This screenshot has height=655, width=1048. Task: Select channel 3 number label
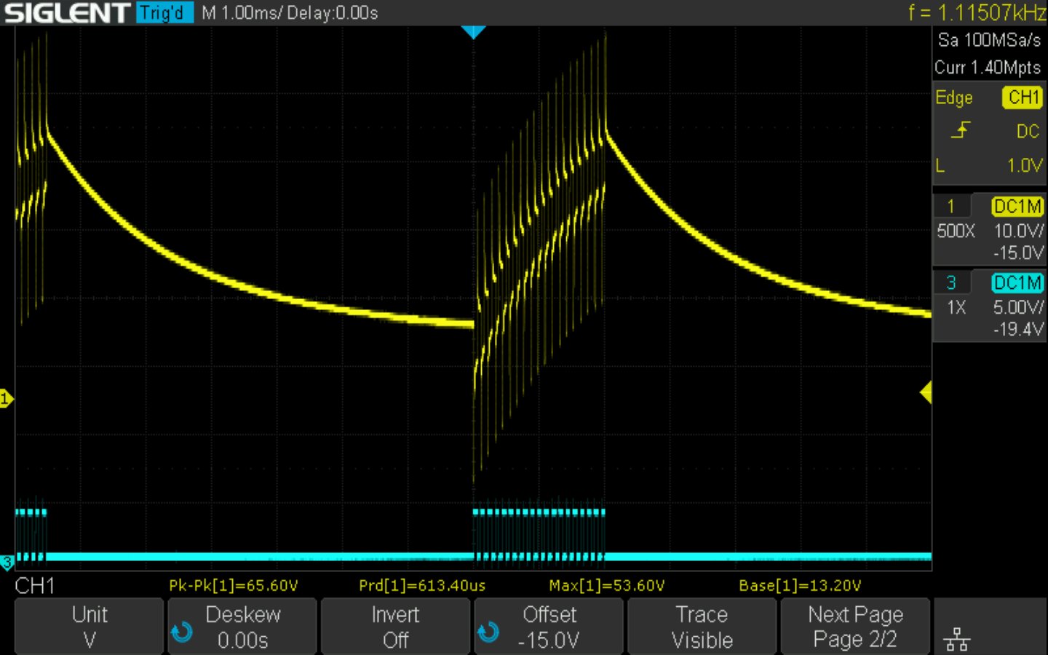950,283
